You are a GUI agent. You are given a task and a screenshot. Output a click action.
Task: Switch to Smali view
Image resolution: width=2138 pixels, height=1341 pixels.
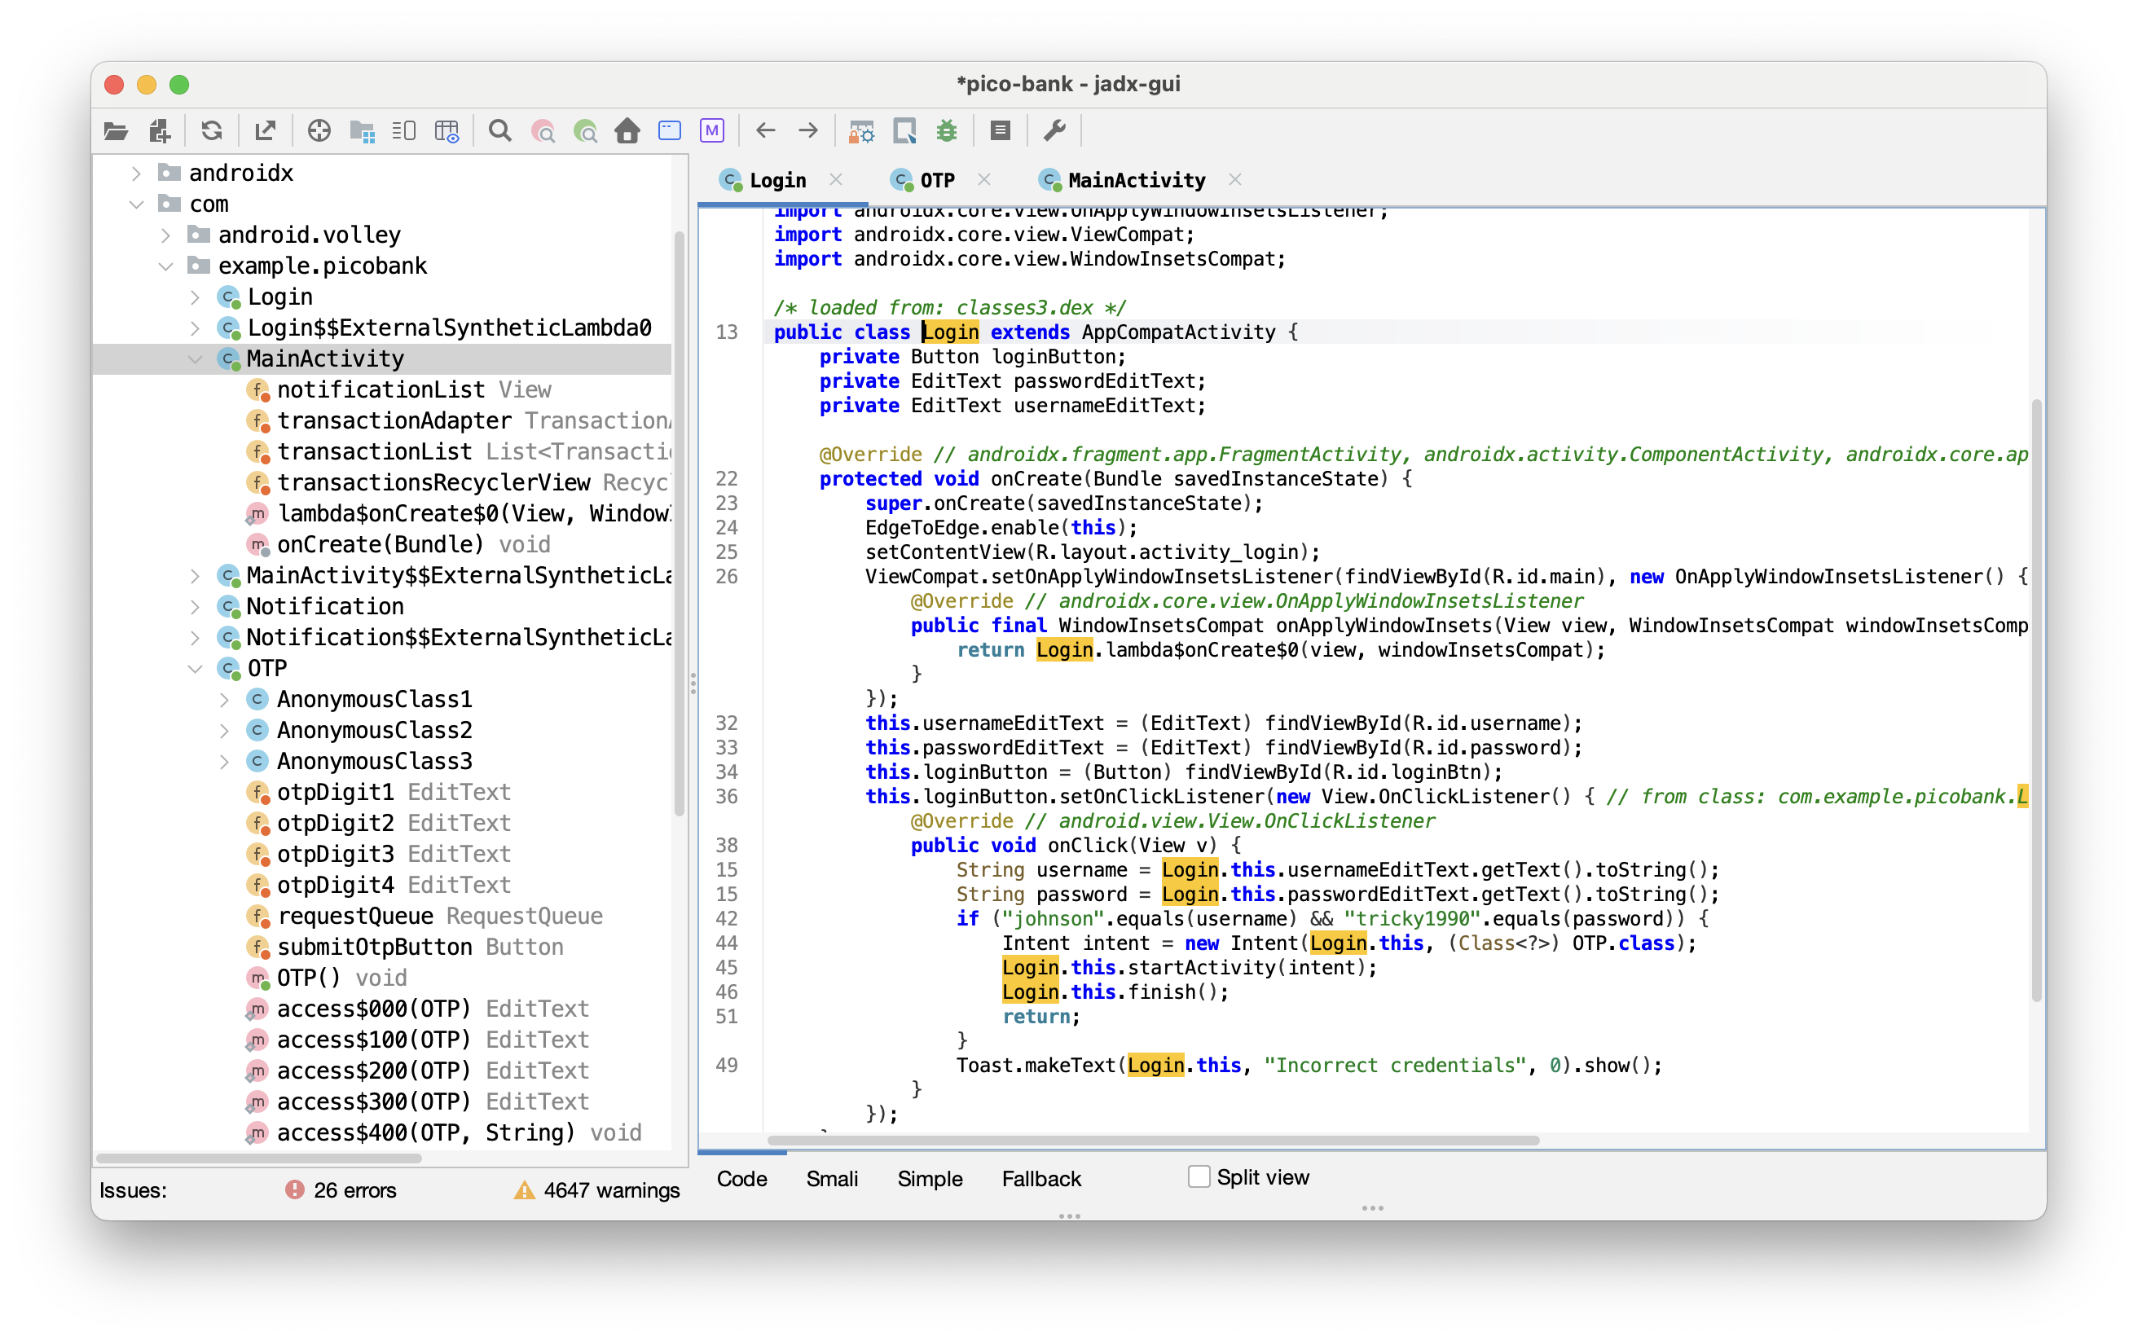point(831,1179)
